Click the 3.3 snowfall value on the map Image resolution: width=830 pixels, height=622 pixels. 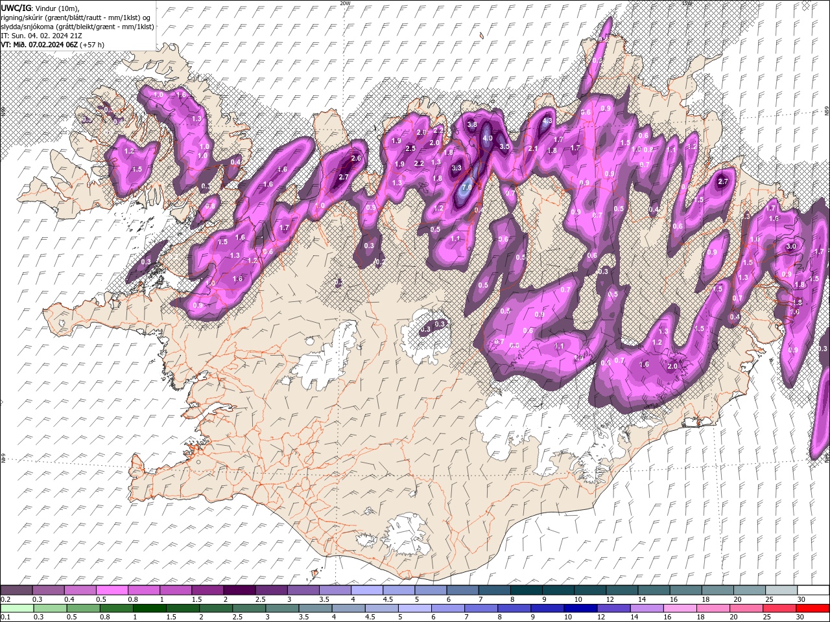tap(456, 168)
